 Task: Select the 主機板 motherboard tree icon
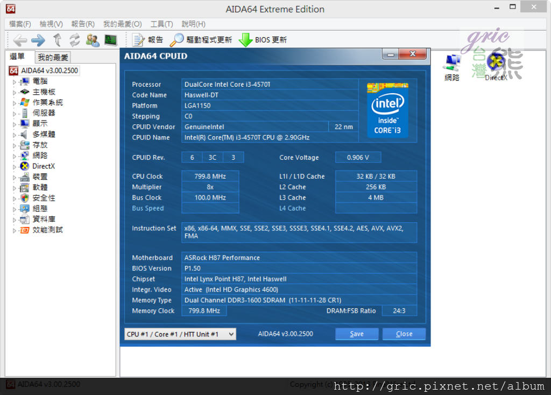tap(25, 92)
